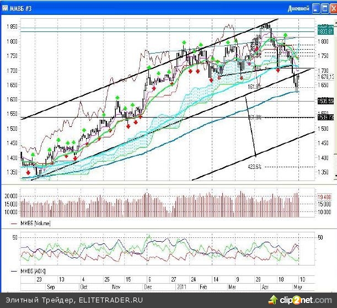This screenshot has height=308, width=337.
Task: Click the chart window icon in title bar
Action: pos(5,8)
